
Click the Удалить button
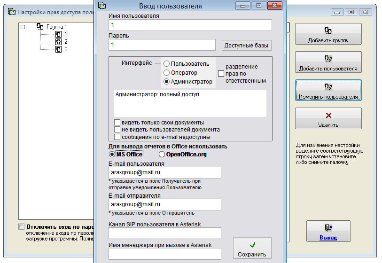(x=328, y=118)
